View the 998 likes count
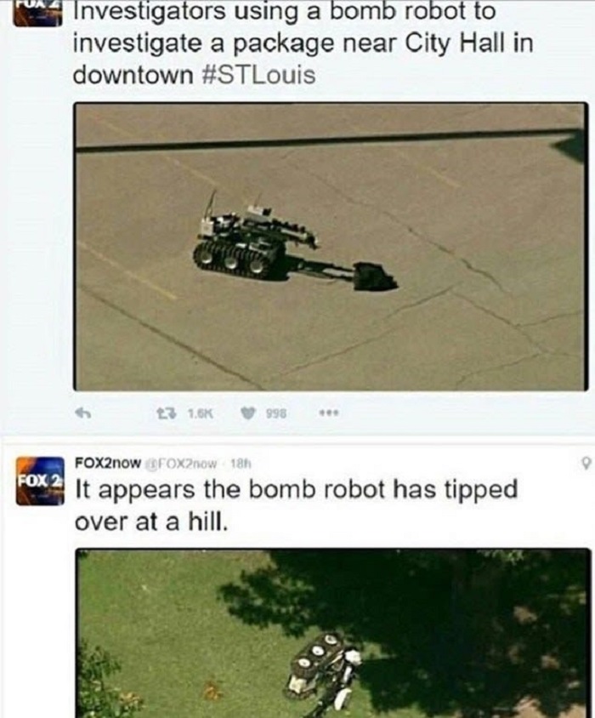The width and height of the screenshot is (595, 718). pyautogui.click(x=276, y=413)
